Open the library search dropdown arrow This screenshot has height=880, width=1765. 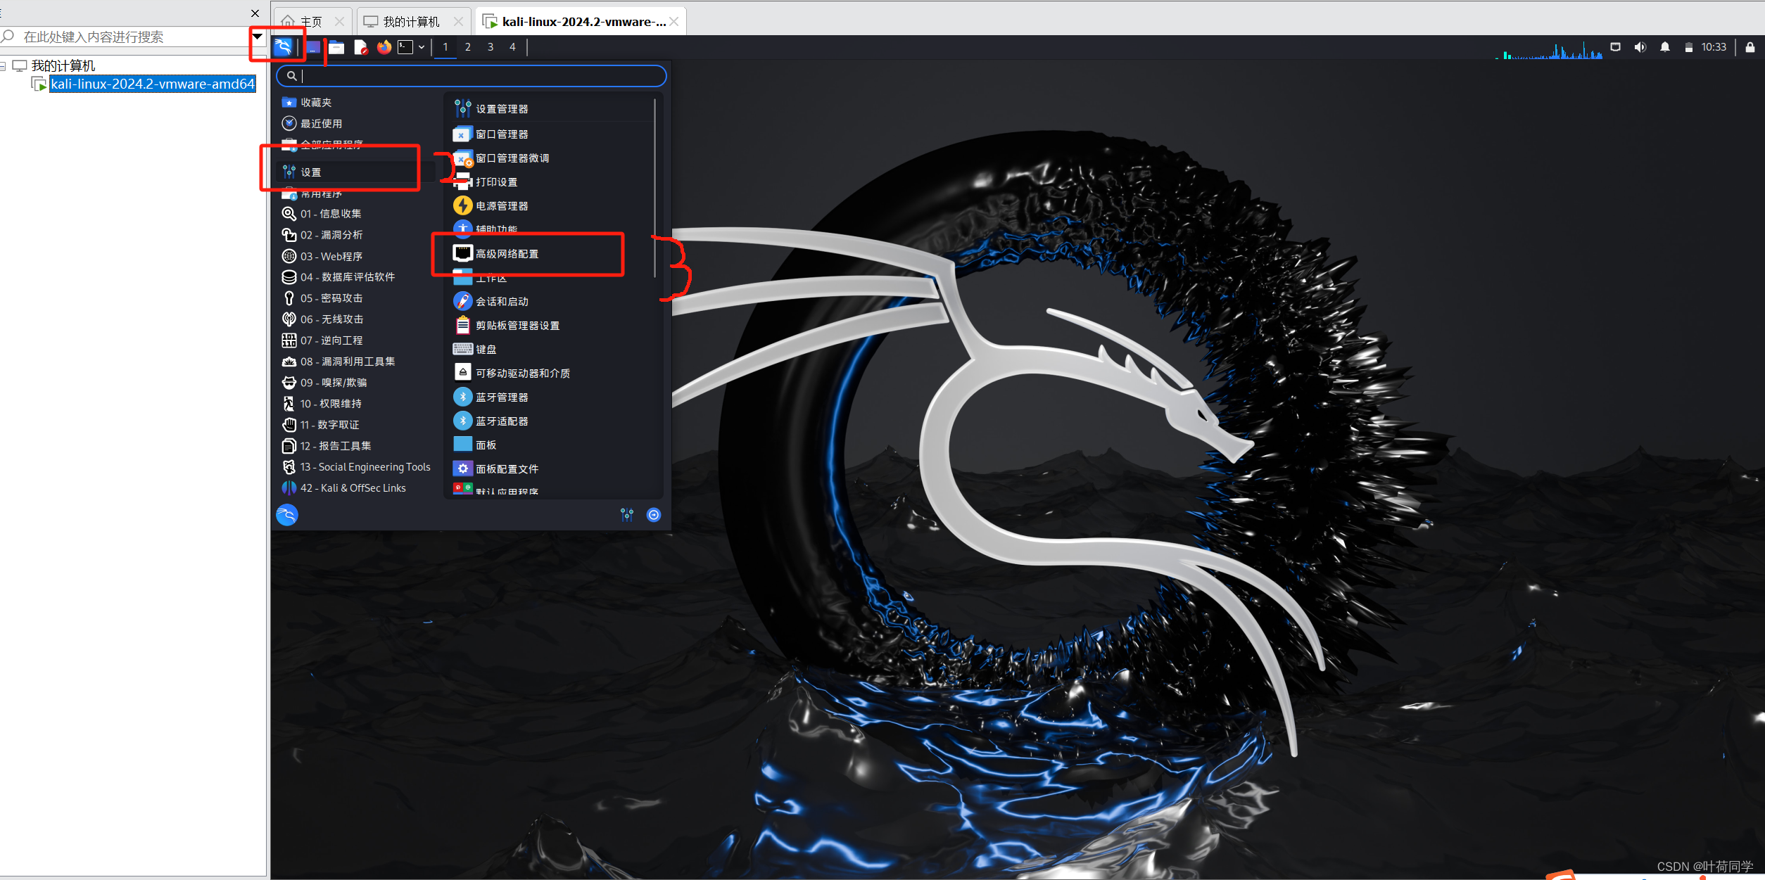click(x=258, y=37)
